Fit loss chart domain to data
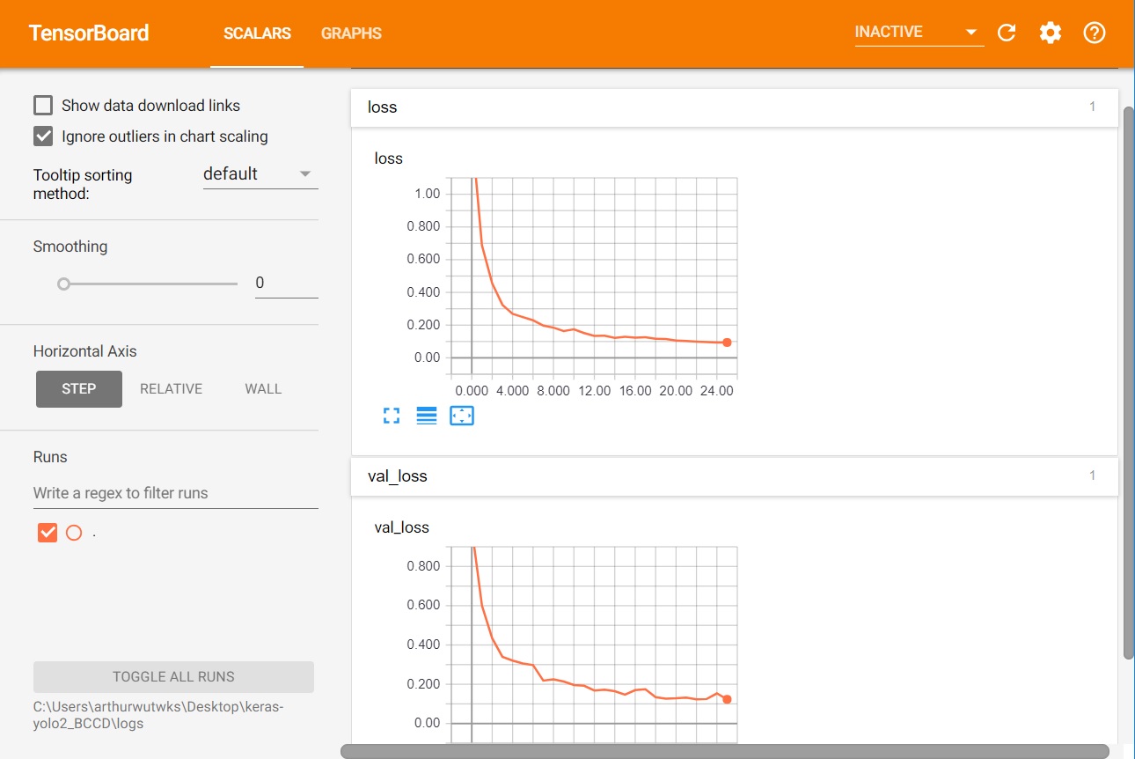The height and width of the screenshot is (759, 1135). 462,416
